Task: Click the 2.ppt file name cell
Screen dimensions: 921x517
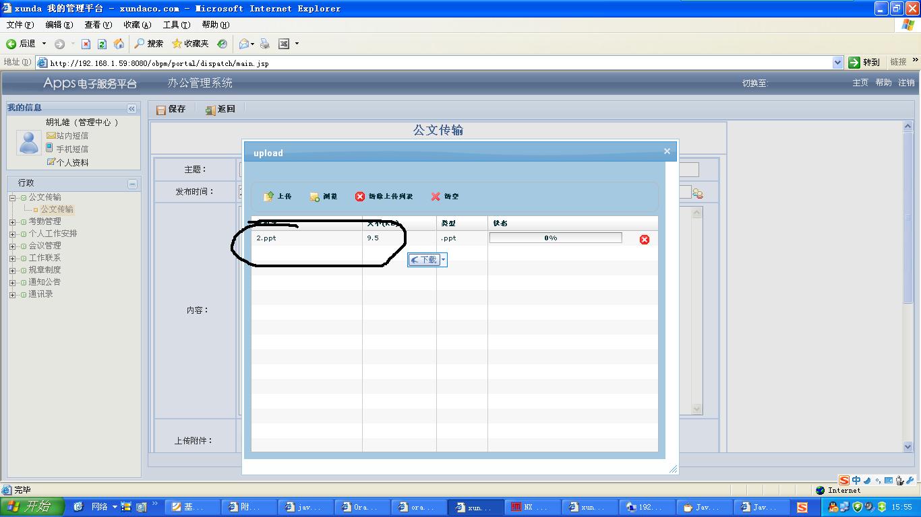Action: [x=307, y=238]
